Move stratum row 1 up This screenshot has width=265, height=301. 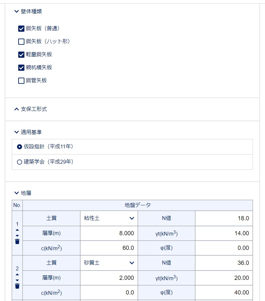(x=17, y=230)
